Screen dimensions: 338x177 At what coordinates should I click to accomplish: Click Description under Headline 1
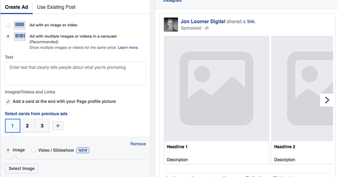[x=177, y=160]
